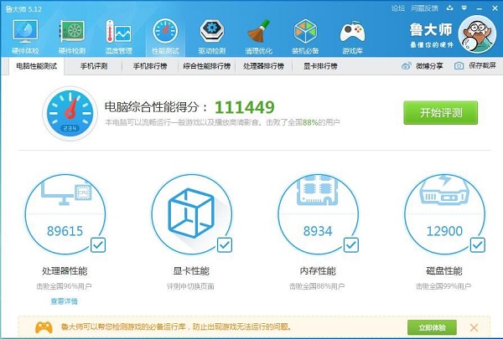Open the 温度管理 temperature management icon

point(119,36)
